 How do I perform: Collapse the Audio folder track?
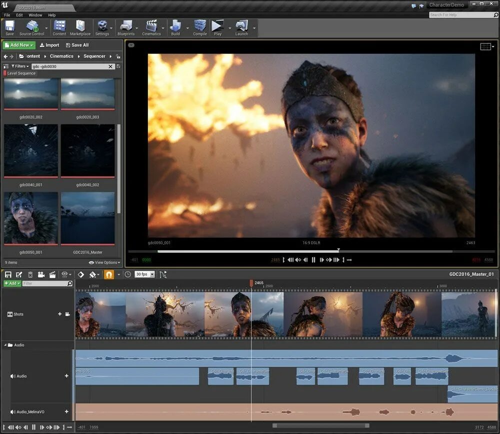pos(6,345)
